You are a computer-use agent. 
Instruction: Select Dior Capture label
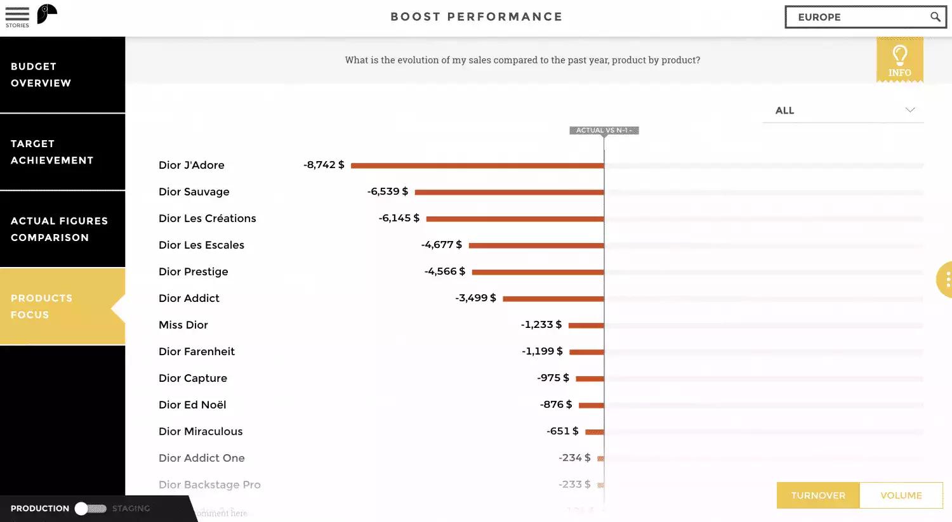[x=193, y=378]
